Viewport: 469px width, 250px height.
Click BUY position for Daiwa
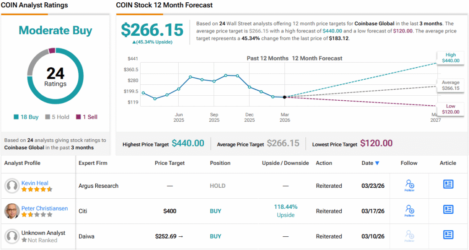coord(215,236)
